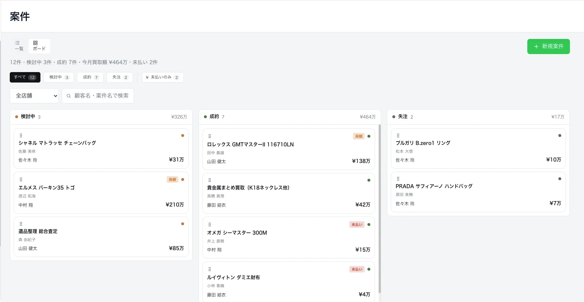Click customer name 渡辺 拓海
This screenshot has width=584, height=302.
coord(27,196)
